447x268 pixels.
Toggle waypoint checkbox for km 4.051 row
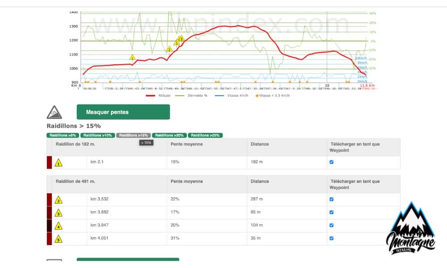pyautogui.click(x=331, y=239)
